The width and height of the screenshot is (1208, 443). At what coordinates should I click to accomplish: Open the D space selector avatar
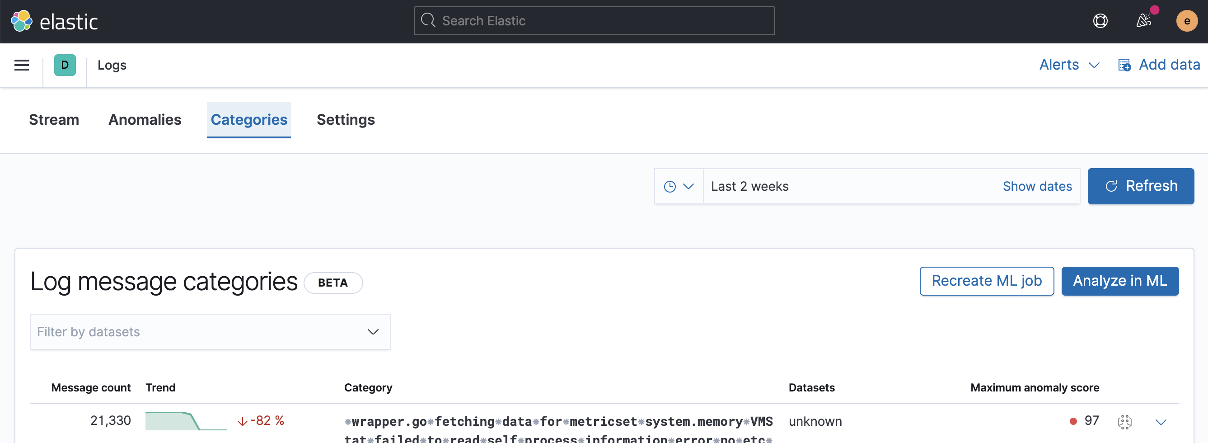point(65,65)
